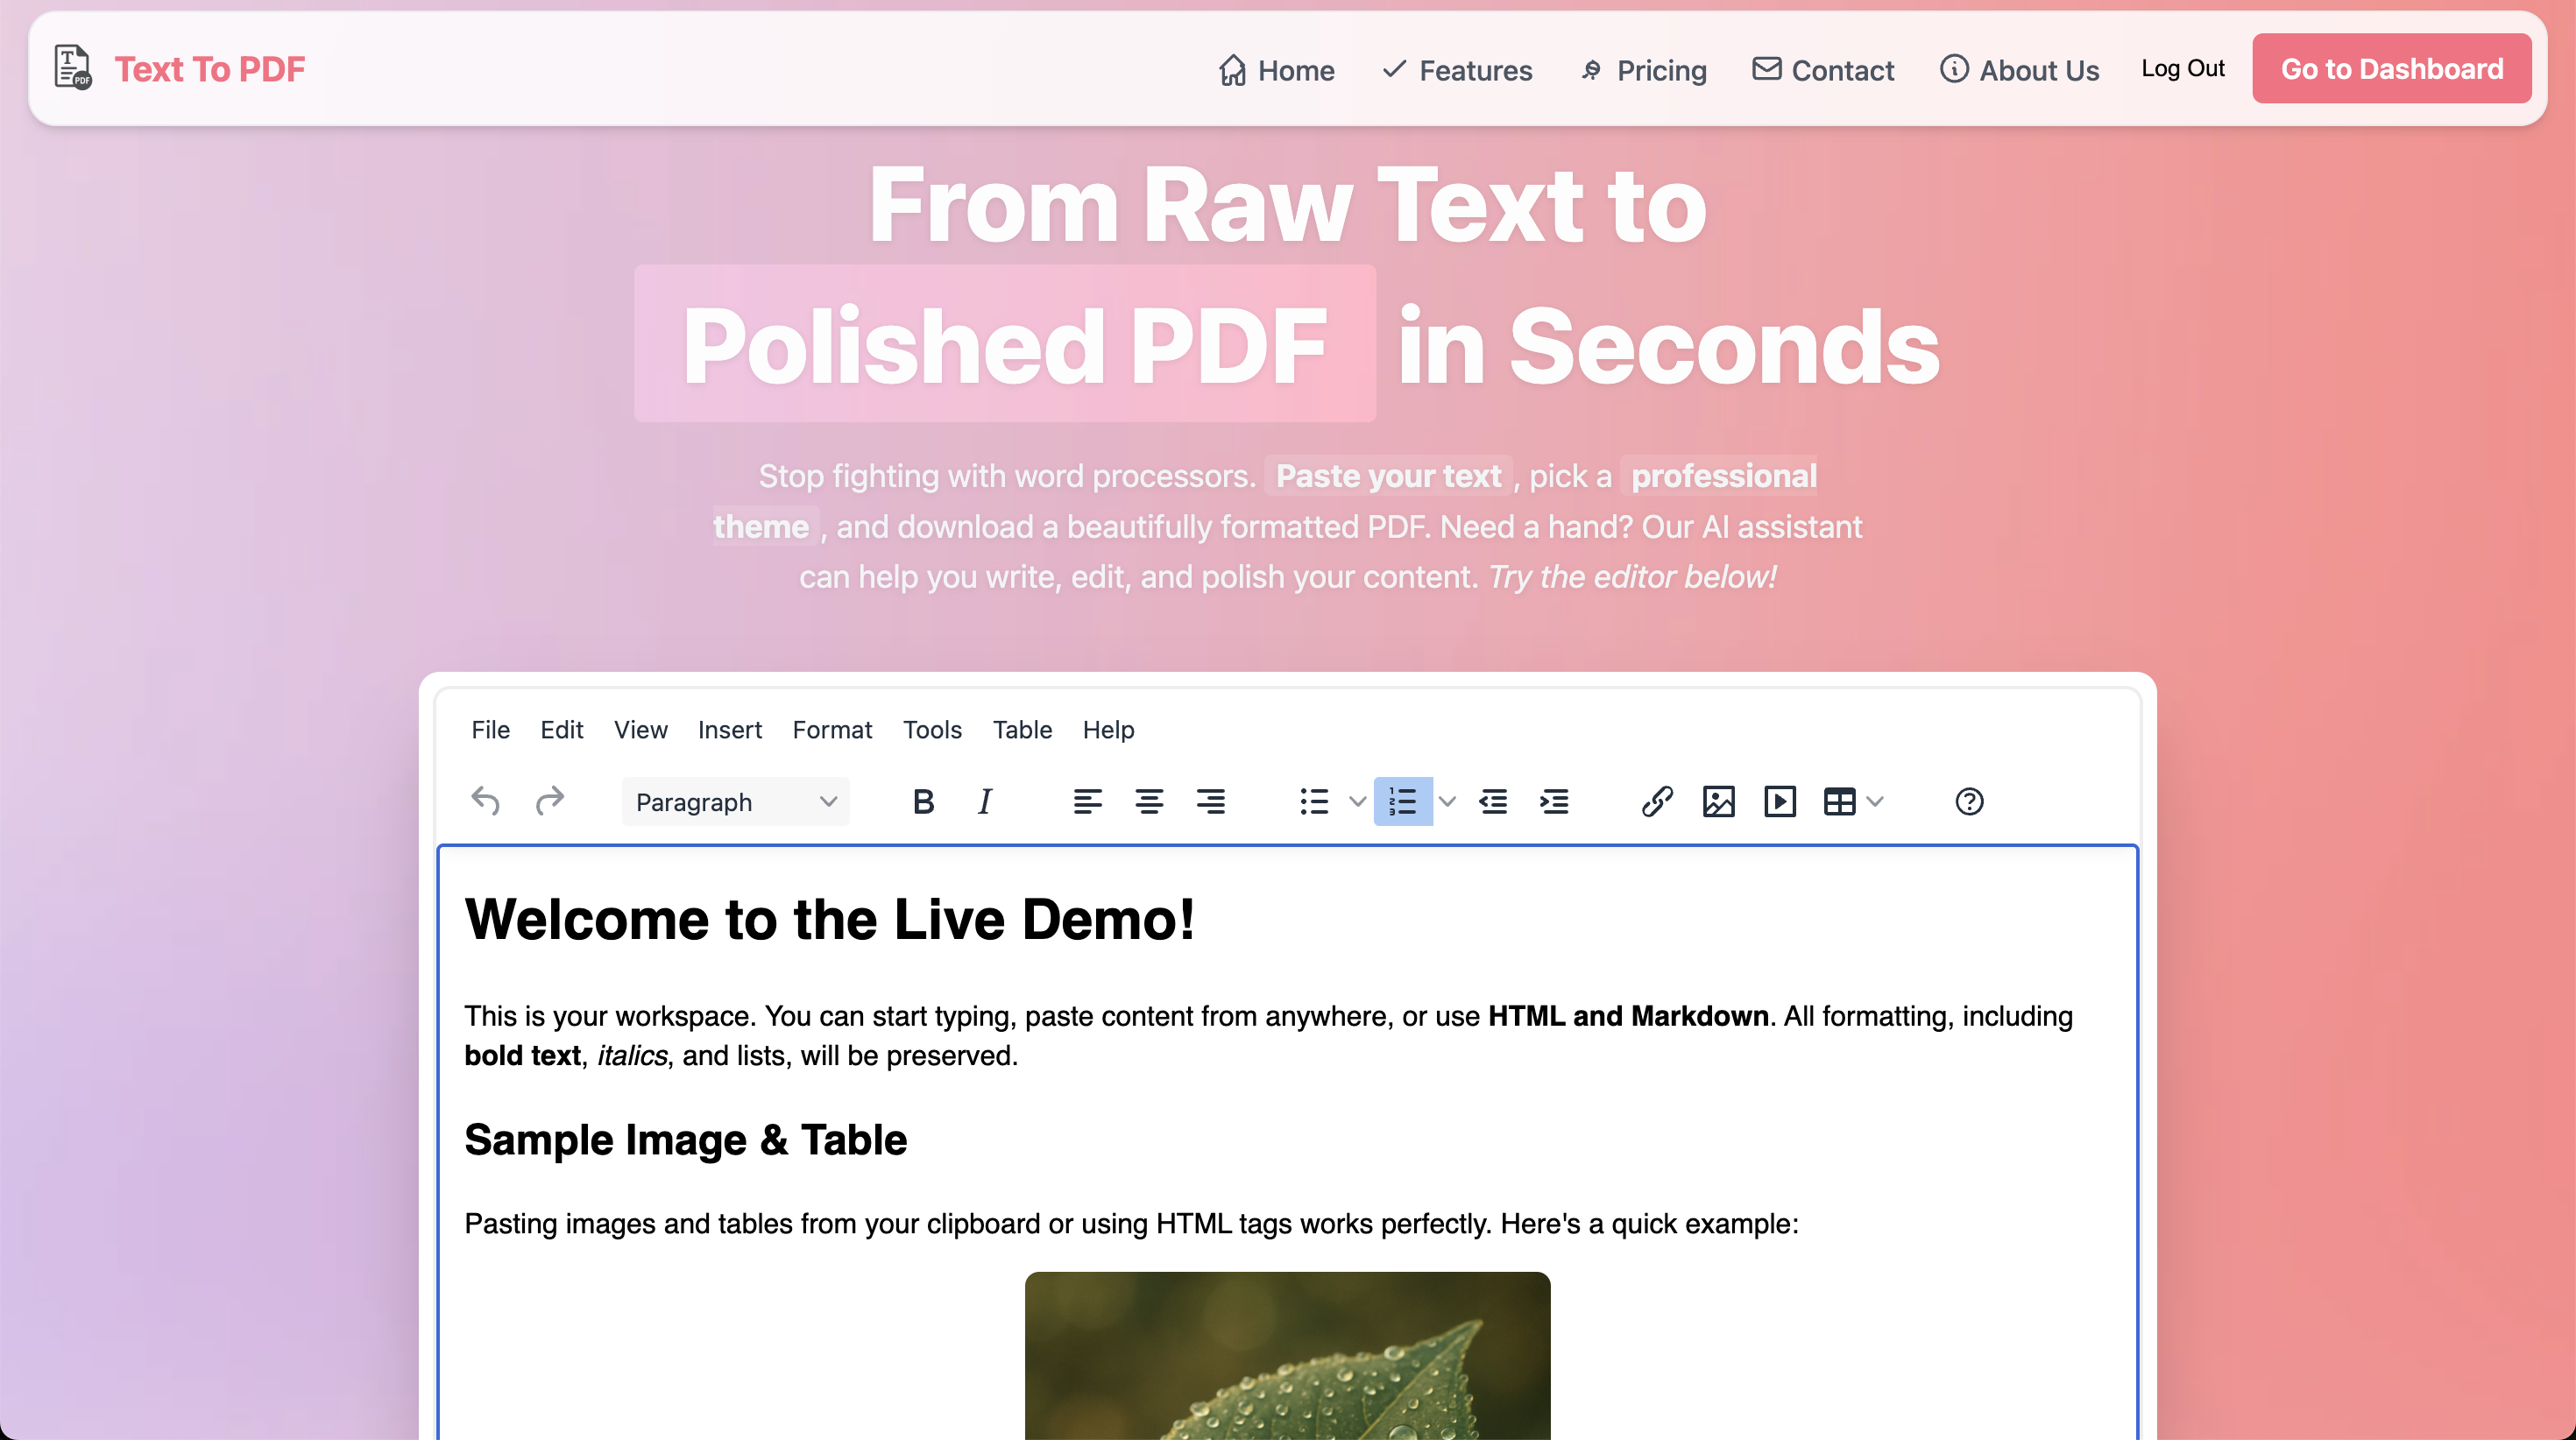
Task: Click into 'Welcome to the Live Demo!' heading
Action: point(829,919)
